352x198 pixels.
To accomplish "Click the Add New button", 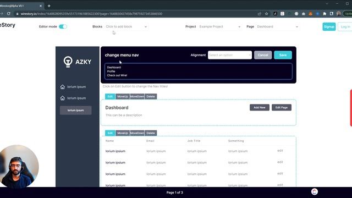I will coord(260,108).
